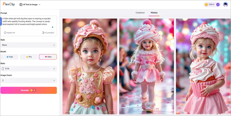Viewport: 231px width, 116px height.
Task: Add credits with purple plus icon
Action: pos(218,5)
